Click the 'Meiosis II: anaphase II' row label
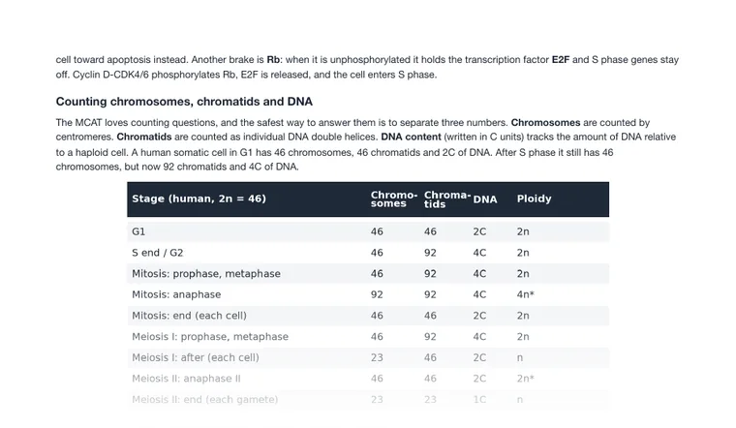Screen dimensions: 736x428 tap(186, 379)
